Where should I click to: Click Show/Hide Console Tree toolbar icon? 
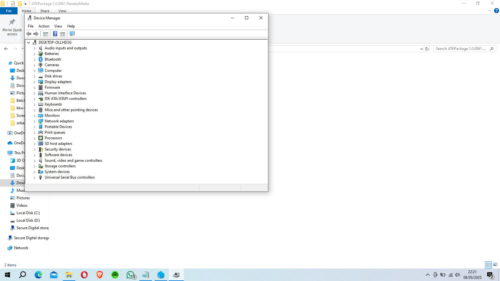pos(46,34)
